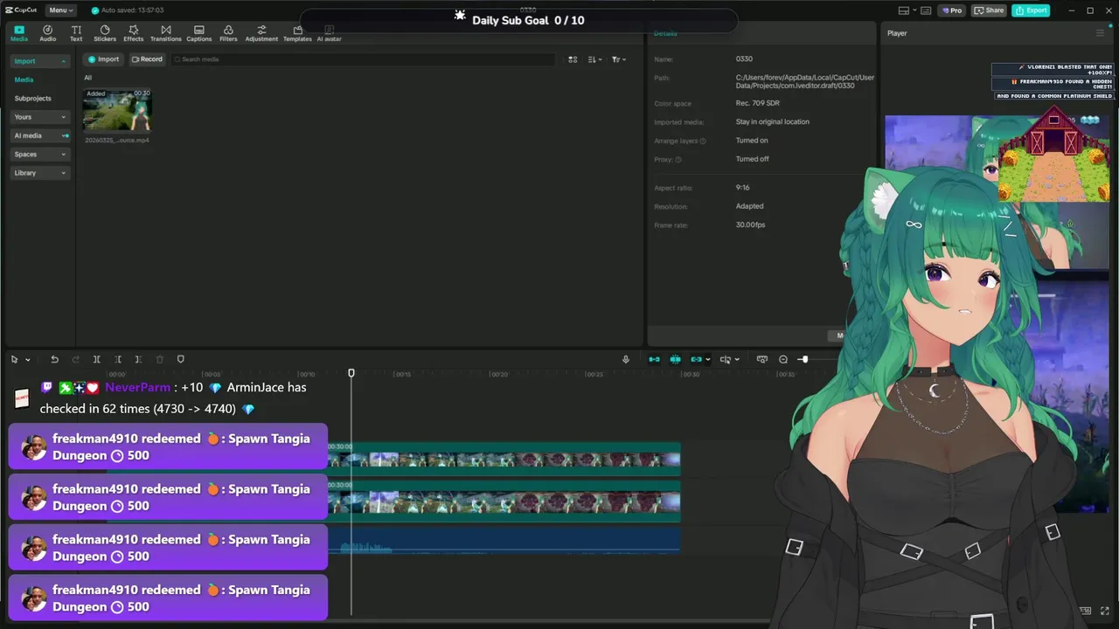
Task: Click the timeline trash delete icon
Action: (x=159, y=359)
